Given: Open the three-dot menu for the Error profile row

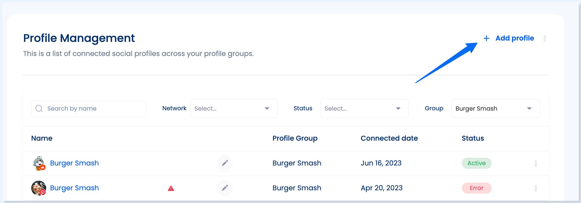Looking at the screenshot, I should (536, 188).
